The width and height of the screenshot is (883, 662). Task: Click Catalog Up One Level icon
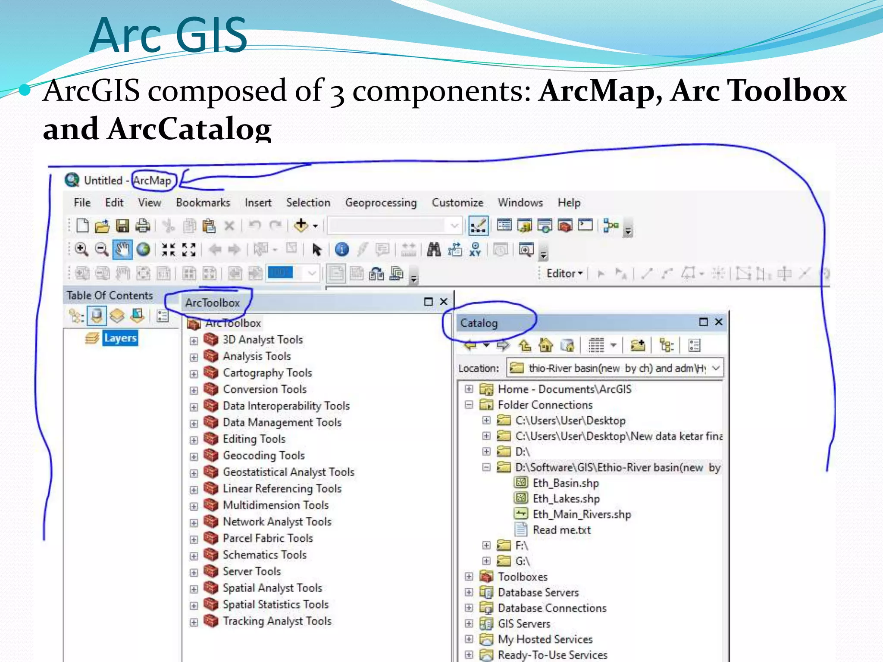(525, 345)
